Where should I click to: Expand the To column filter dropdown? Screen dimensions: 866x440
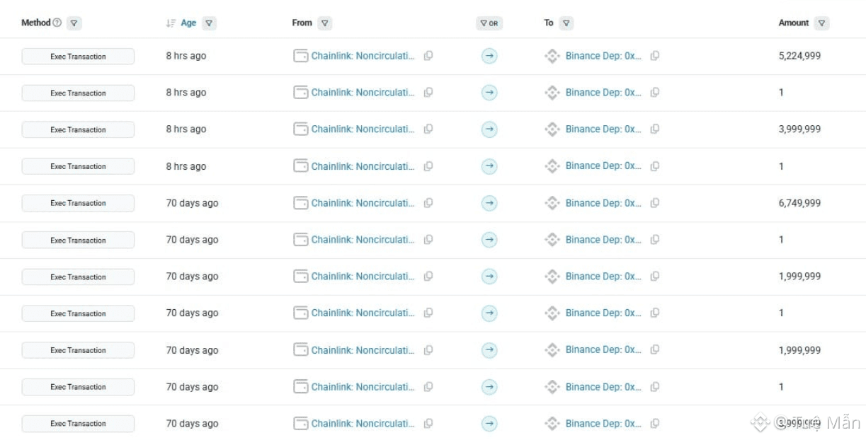coord(566,23)
